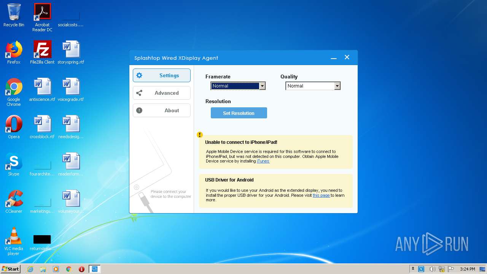Select the CCleaner desktop shortcut

pyautogui.click(x=14, y=202)
